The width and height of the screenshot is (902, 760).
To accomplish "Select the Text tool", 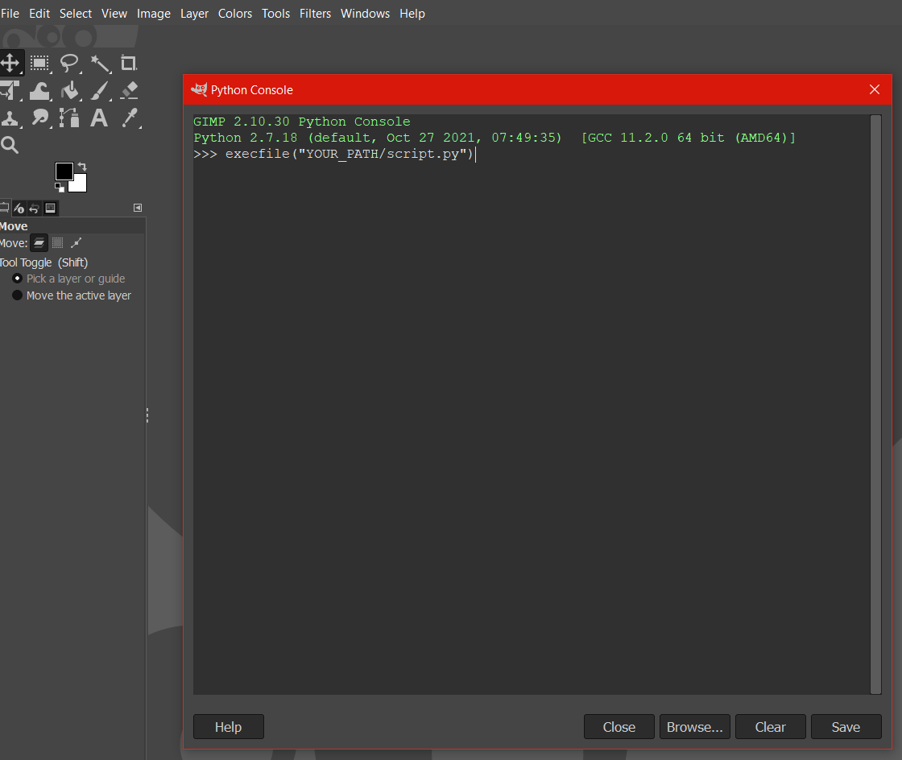I will (x=99, y=118).
